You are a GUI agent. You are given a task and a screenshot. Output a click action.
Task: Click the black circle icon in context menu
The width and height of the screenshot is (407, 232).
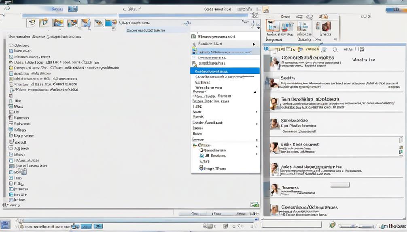pyautogui.click(x=201, y=150)
